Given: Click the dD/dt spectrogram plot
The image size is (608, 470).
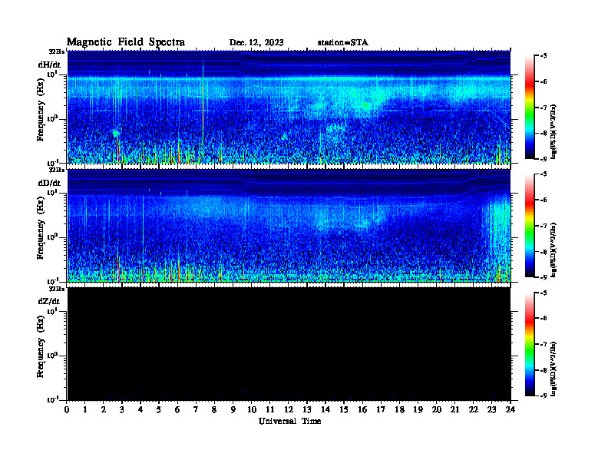Looking at the screenshot, I should point(289,226).
